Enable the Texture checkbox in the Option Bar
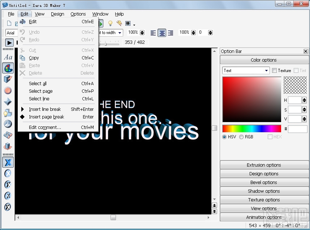Screen dimensions: 310x230 pos(275,71)
